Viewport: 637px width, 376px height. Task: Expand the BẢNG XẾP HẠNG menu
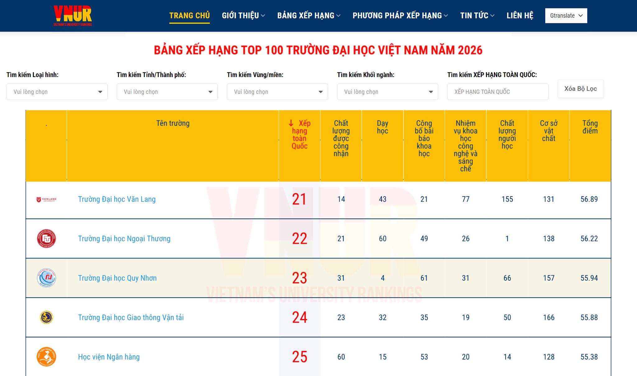point(309,16)
